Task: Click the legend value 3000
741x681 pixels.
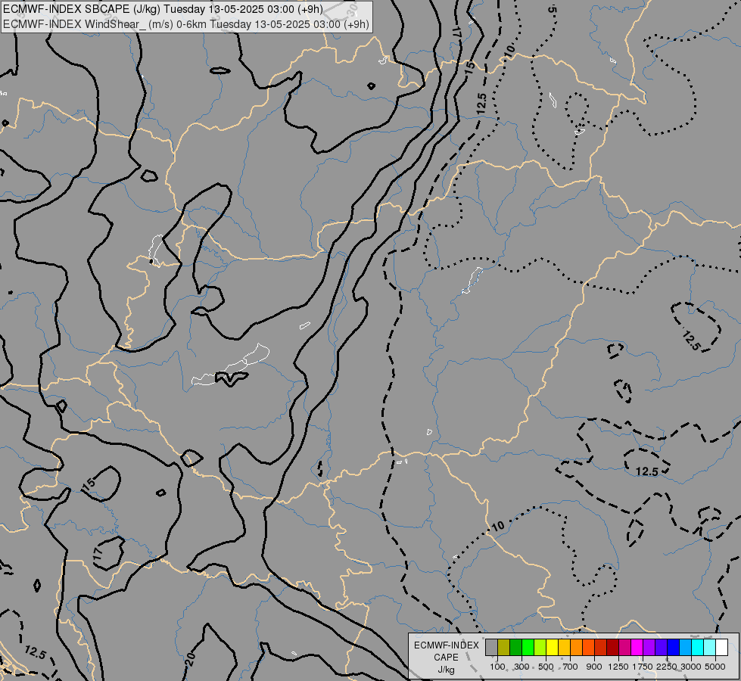Action: tap(691, 667)
